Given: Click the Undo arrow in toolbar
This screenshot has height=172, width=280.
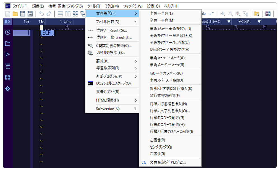Looking at the screenshot, I should click(x=41, y=14).
